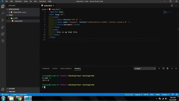Viewport: 179px width, 101px height.
Task: Open the View menu
Action: [26, 1]
